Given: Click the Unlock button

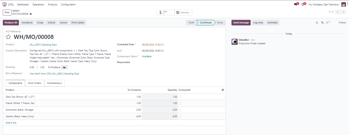Looking at the screenshot, I should (x=51, y=23).
